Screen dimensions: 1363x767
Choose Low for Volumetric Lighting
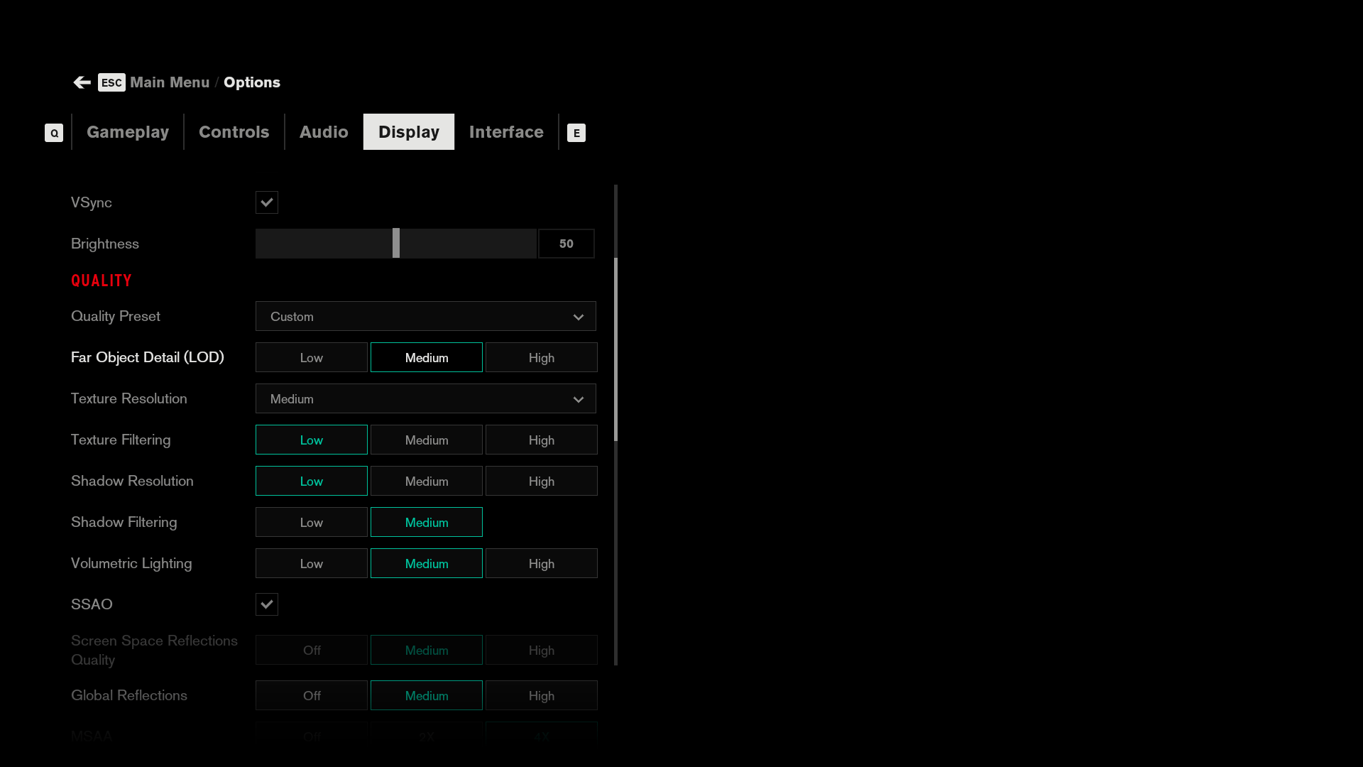pos(311,564)
